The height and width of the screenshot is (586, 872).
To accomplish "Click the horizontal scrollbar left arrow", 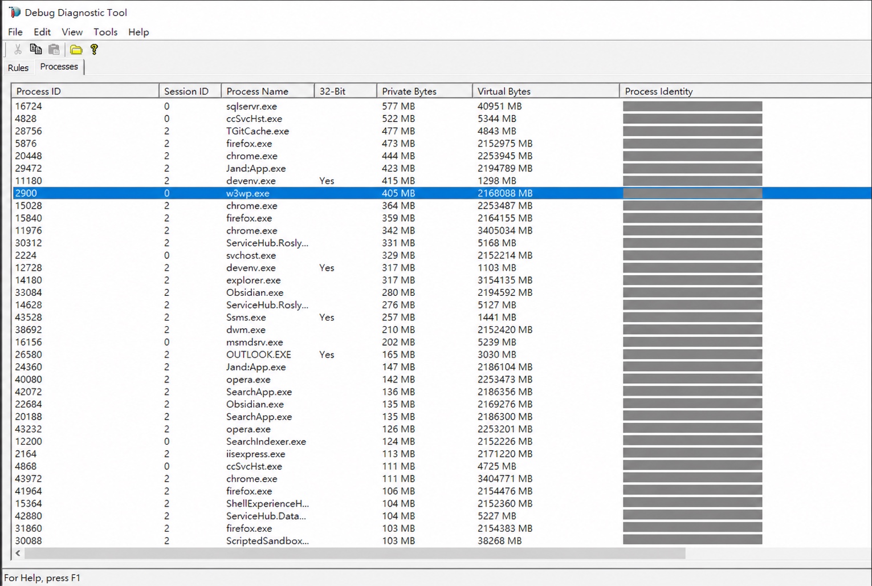I will [18, 553].
